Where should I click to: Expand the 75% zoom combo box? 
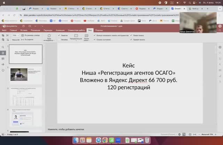pos(16,35)
